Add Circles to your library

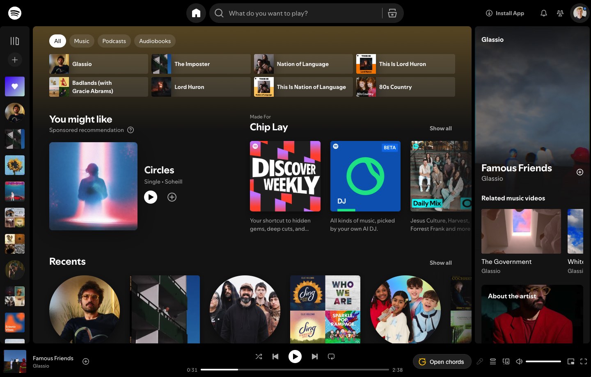pos(172,197)
